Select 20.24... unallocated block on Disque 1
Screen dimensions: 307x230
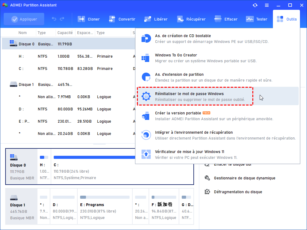tap(141, 206)
